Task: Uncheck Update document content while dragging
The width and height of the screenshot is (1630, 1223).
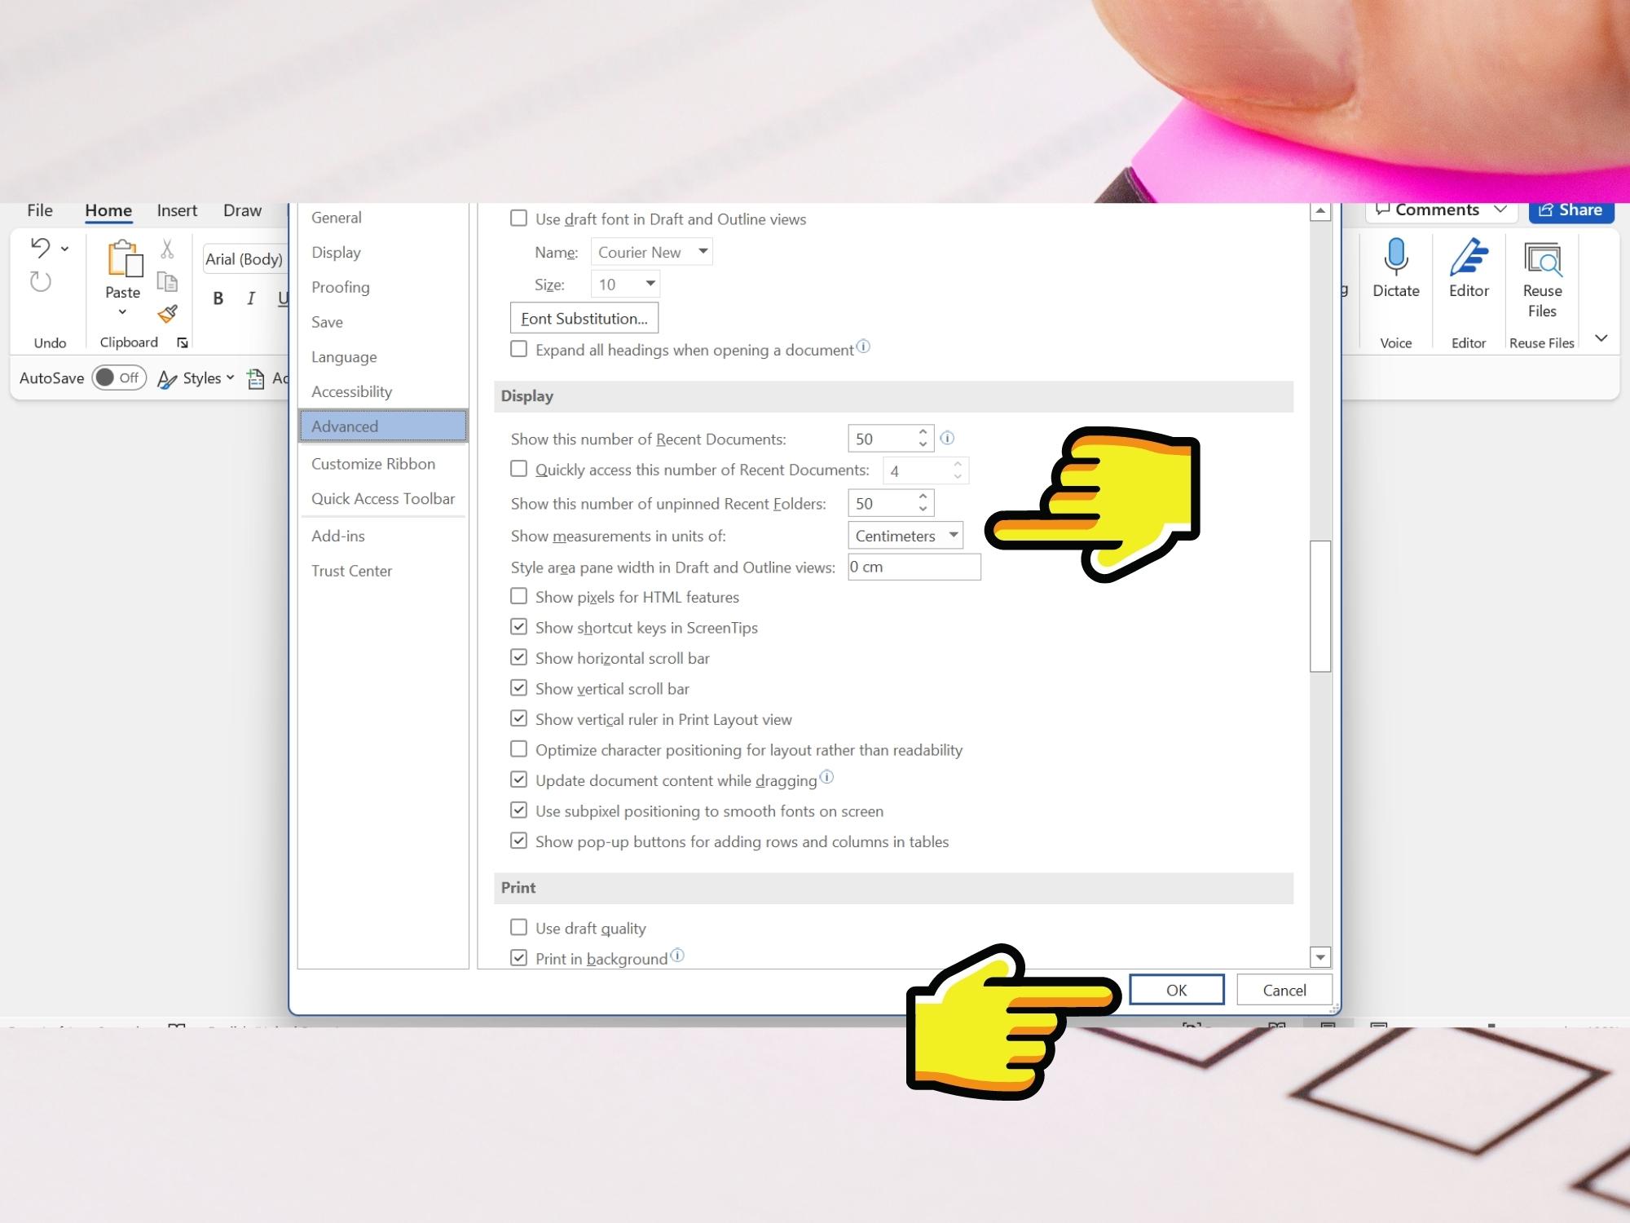Action: click(x=518, y=779)
